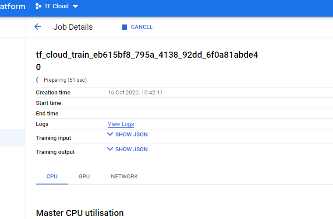Open View Logs link

[x=121, y=124]
